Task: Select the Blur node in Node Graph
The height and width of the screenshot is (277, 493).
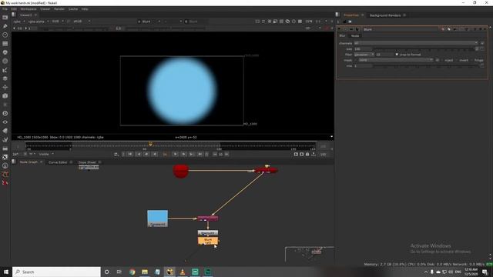Action: [x=208, y=241]
